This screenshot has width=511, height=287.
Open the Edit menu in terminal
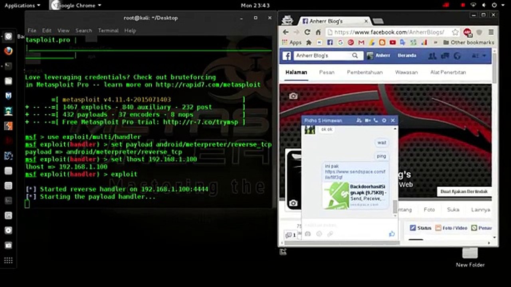click(x=47, y=30)
